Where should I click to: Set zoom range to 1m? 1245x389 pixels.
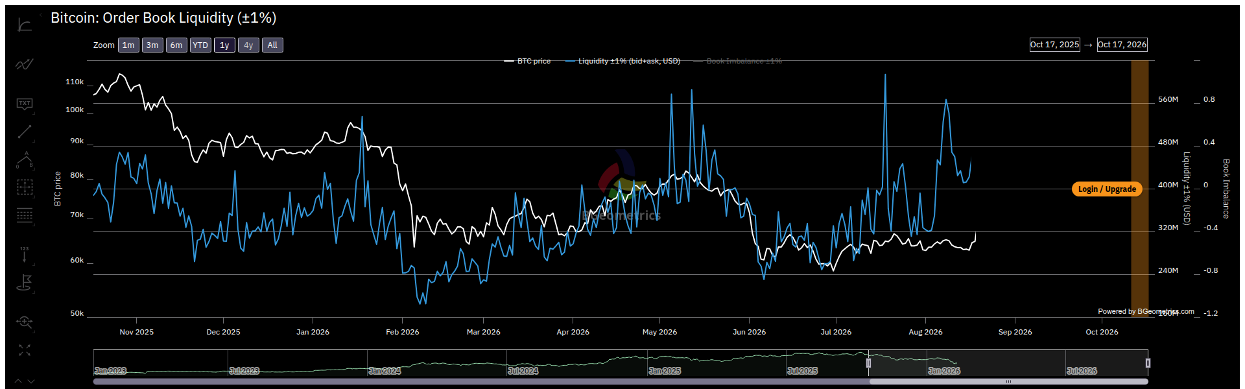pos(128,45)
